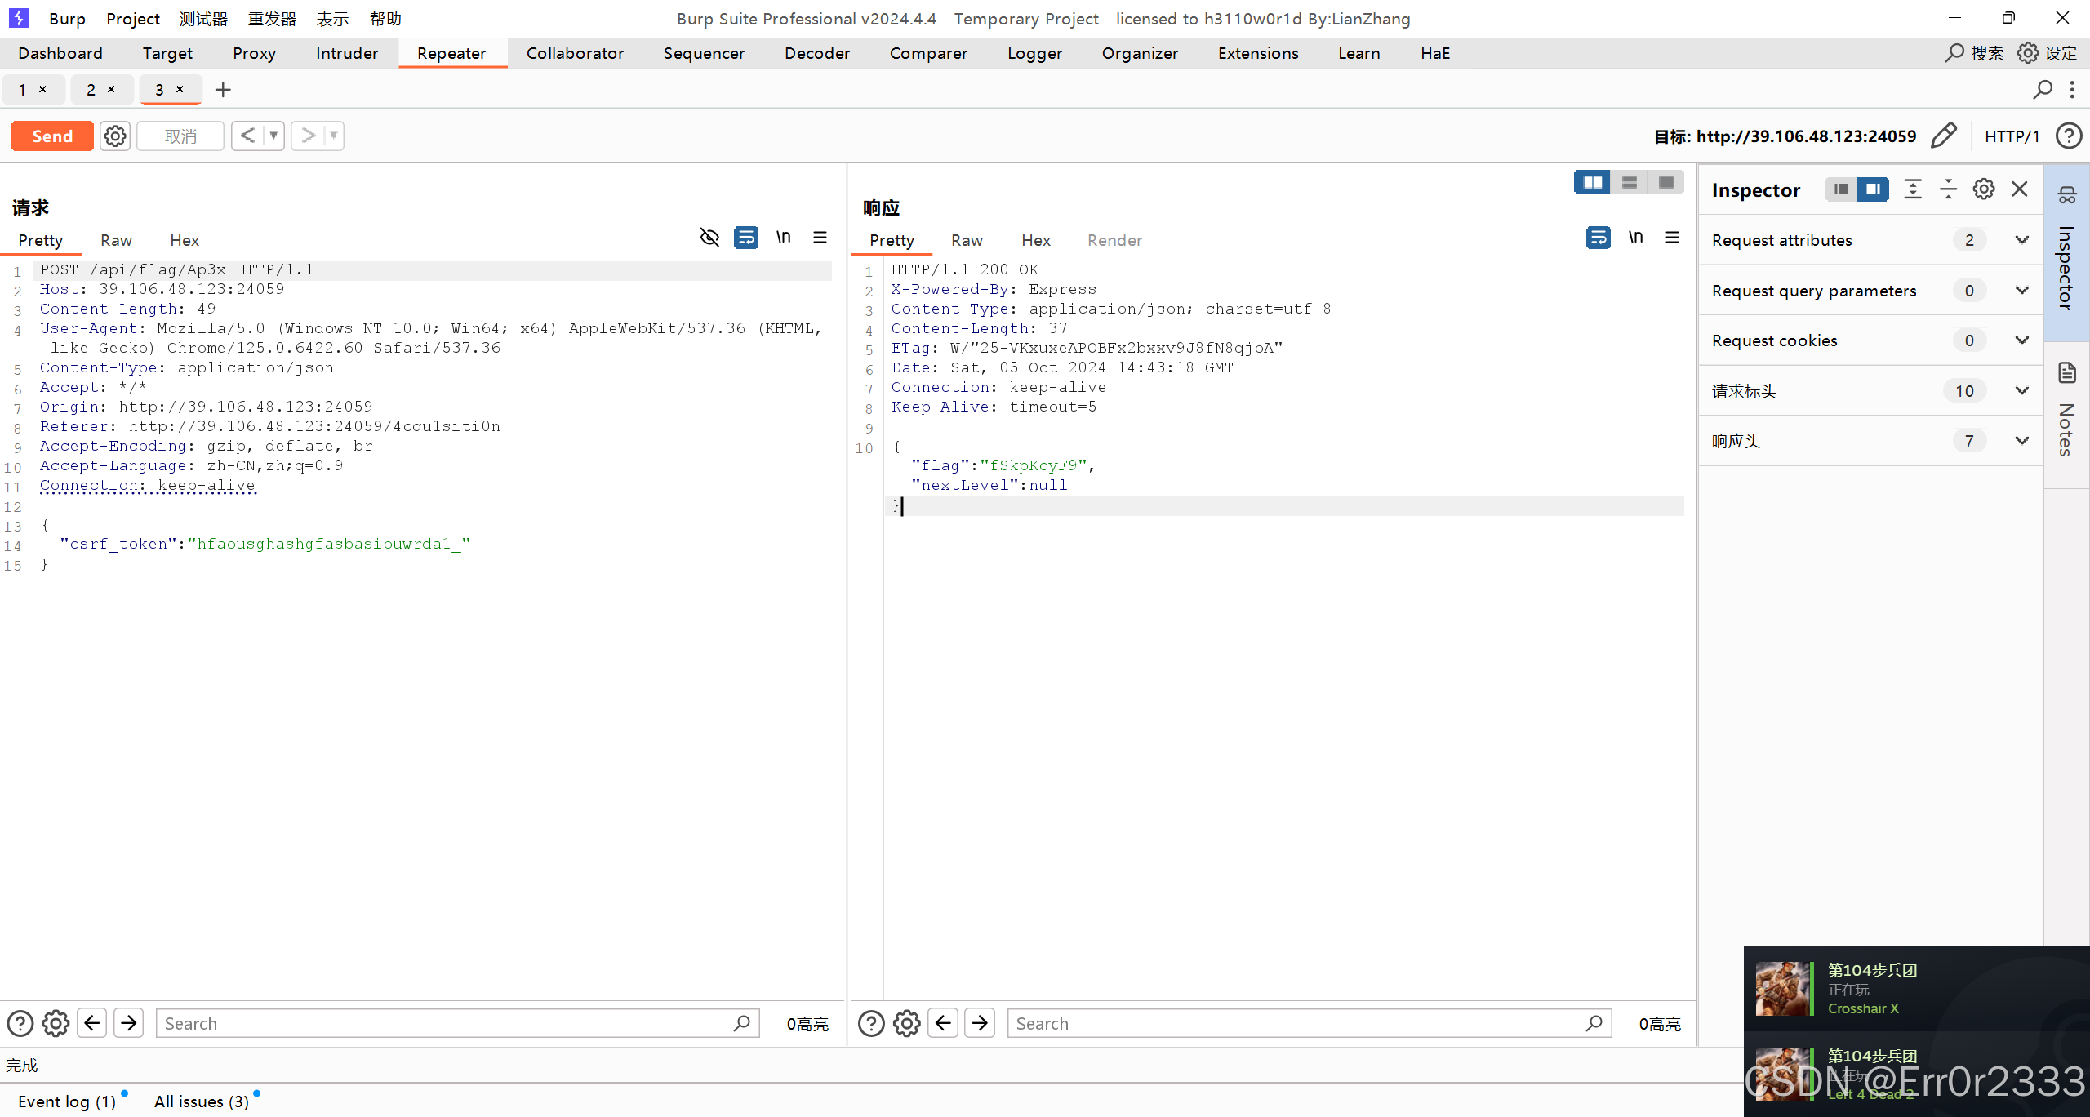Toggle request interception-hidden eye icon
This screenshot has height=1117, width=2090.
pos(709,238)
